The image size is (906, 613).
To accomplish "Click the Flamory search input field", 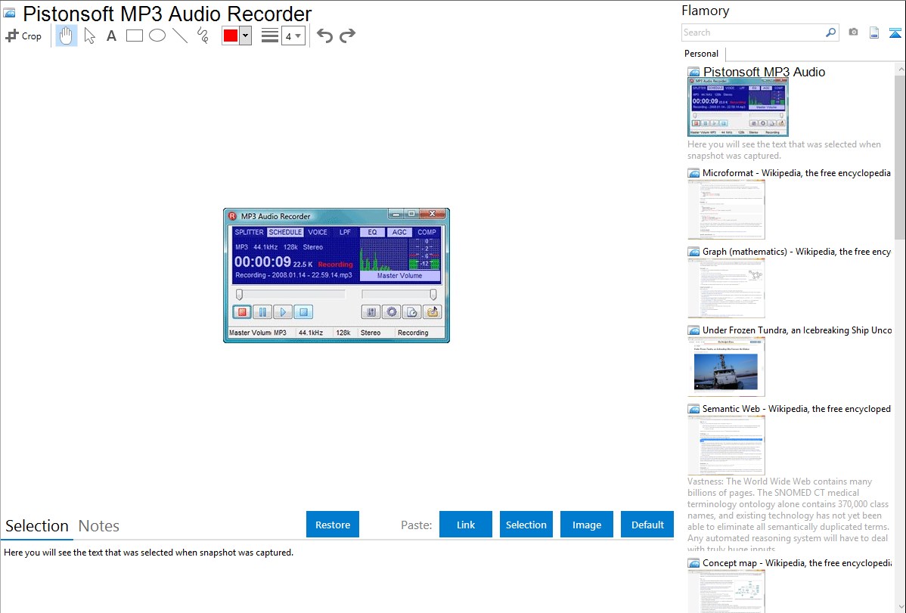I will (x=753, y=33).
